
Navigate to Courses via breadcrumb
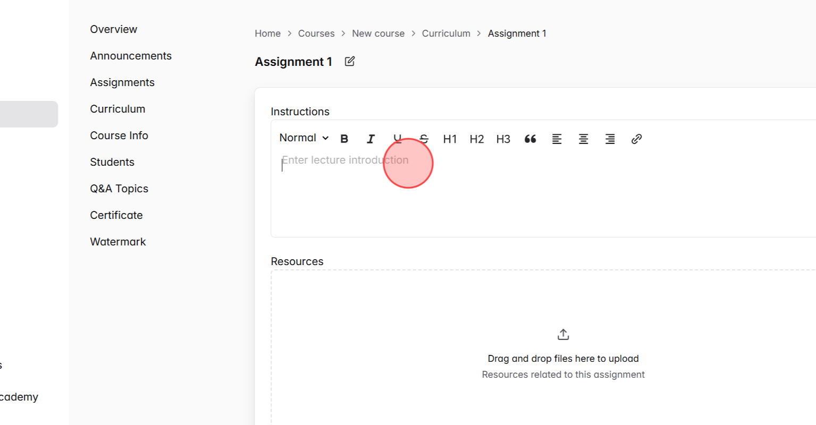tap(316, 33)
